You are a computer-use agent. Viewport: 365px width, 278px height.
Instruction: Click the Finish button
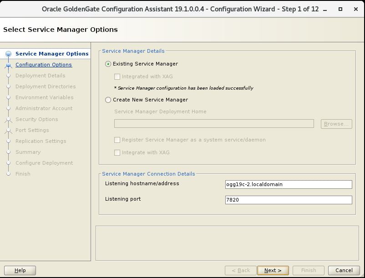309,270
